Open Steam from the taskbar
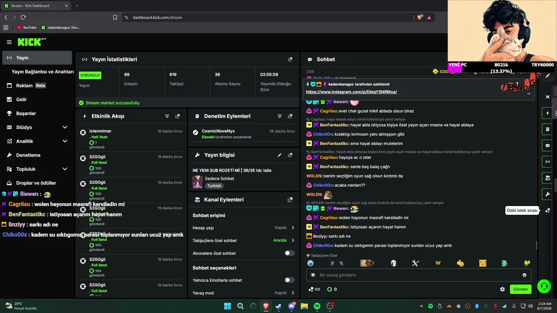This screenshot has height=313, width=557. 278,306
